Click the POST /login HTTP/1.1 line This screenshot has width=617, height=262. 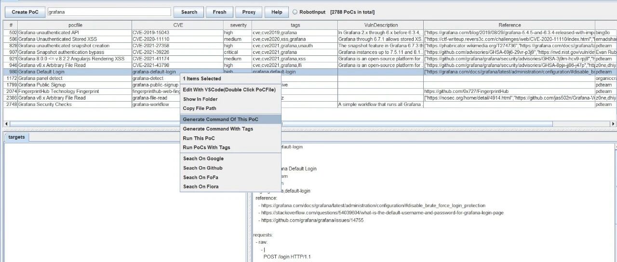point(287,257)
